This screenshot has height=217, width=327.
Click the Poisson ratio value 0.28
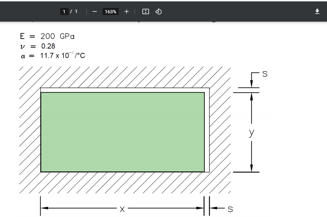pyautogui.click(x=48, y=46)
